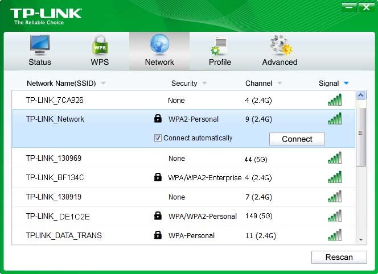378x274 pixels.
Task: Click Signal column header text
Action: (329, 84)
